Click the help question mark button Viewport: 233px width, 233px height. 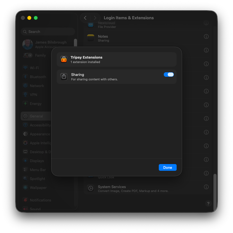point(208,203)
